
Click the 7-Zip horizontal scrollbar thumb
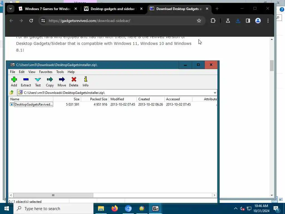tap(53, 195)
